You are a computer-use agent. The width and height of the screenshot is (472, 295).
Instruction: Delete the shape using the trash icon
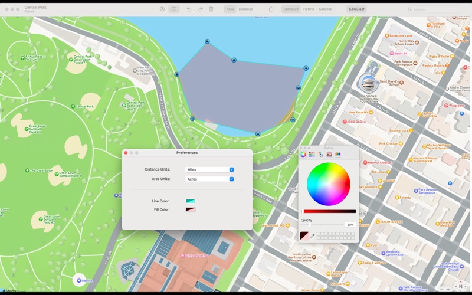[211, 9]
